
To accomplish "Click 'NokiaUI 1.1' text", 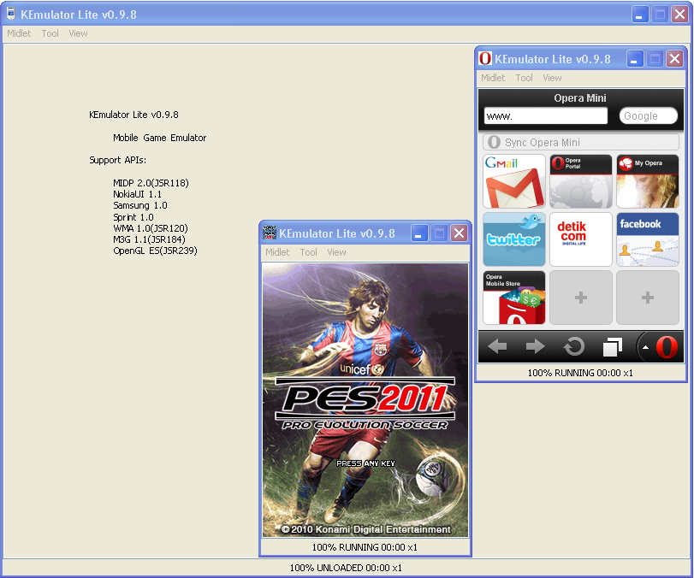I will [137, 194].
